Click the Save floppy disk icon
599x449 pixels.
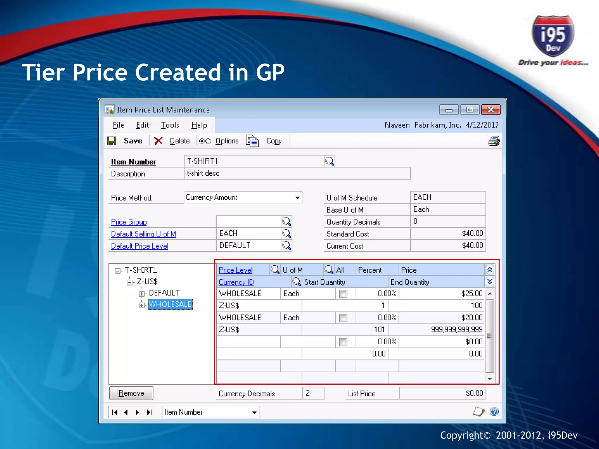112,141
